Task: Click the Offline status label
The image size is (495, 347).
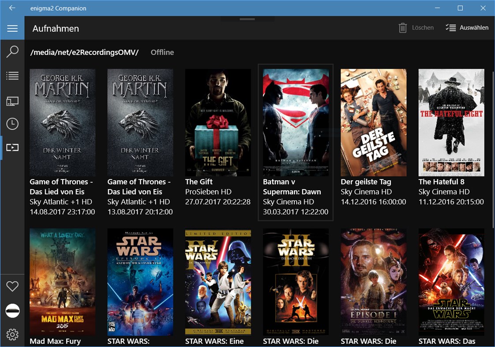Action: [162, 52]
